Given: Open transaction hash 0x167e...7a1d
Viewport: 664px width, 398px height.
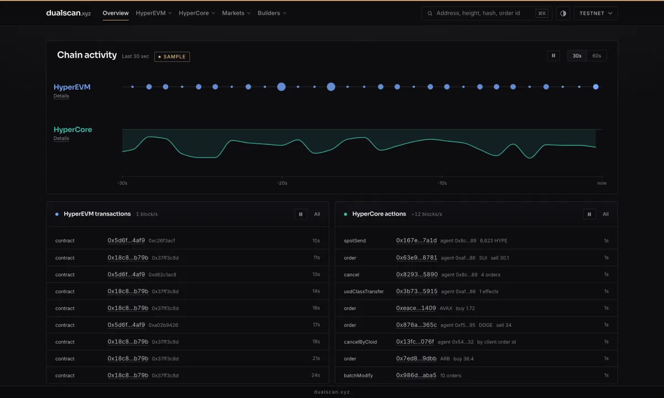Looking at the screenshot, I should [417, 240].
